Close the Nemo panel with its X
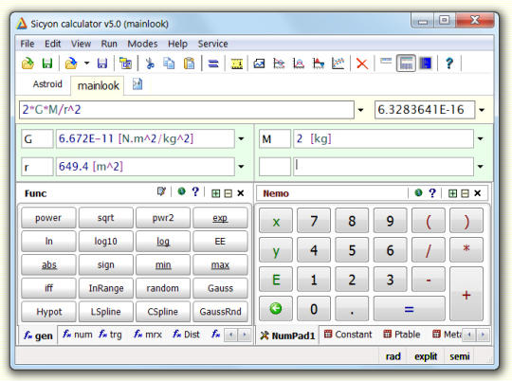Screen dimensions: 512x381 pos(477,193)
